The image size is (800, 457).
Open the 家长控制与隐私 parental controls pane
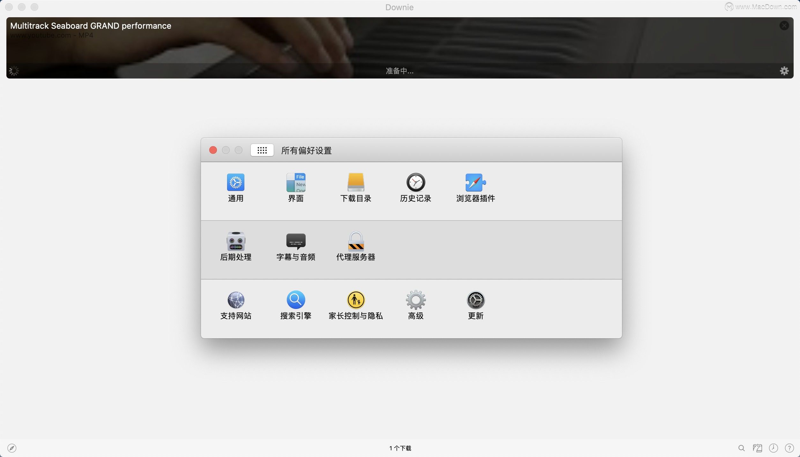356,305
